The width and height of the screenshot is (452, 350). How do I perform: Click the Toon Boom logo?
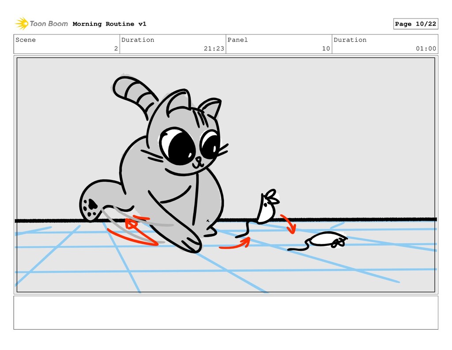coord(41,24)
